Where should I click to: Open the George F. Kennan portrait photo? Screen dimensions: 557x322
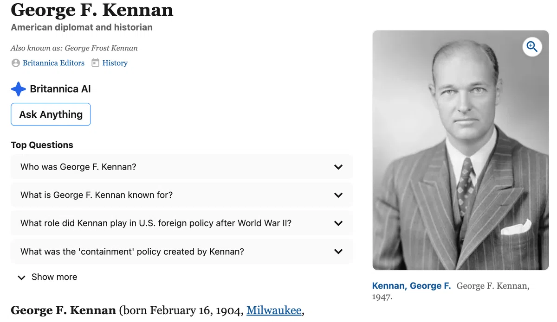click(x=460, y=150)
